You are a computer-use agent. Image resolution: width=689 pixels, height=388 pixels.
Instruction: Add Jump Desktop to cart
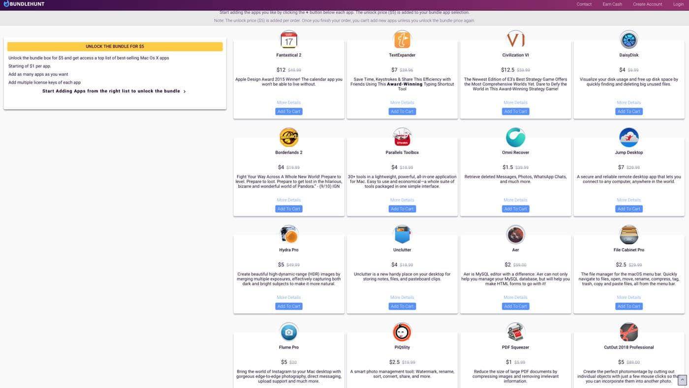[x=629, y=209]
